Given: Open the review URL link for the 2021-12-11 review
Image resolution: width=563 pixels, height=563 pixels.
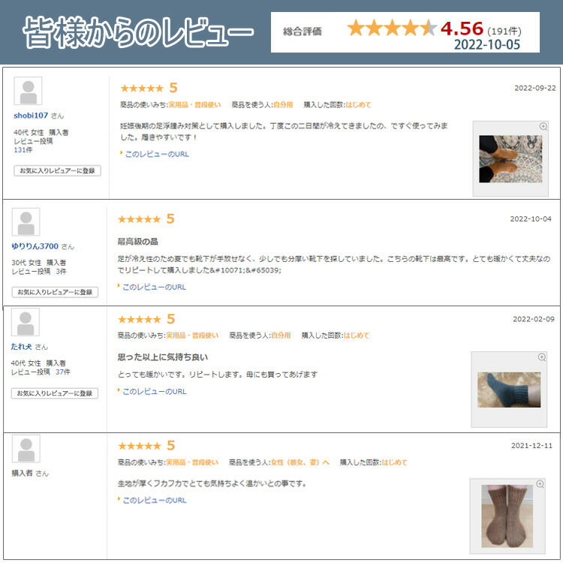Looking at the screenshot, I should 155,500.
